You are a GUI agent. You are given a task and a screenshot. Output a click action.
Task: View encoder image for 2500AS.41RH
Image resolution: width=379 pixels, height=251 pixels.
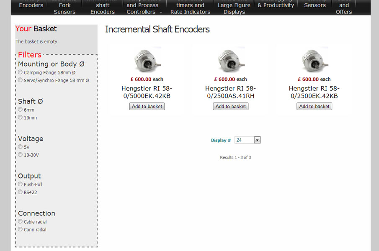point(231,60)
